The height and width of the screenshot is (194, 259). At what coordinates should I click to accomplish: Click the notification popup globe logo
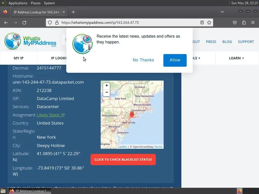click(x=82, y=44)
